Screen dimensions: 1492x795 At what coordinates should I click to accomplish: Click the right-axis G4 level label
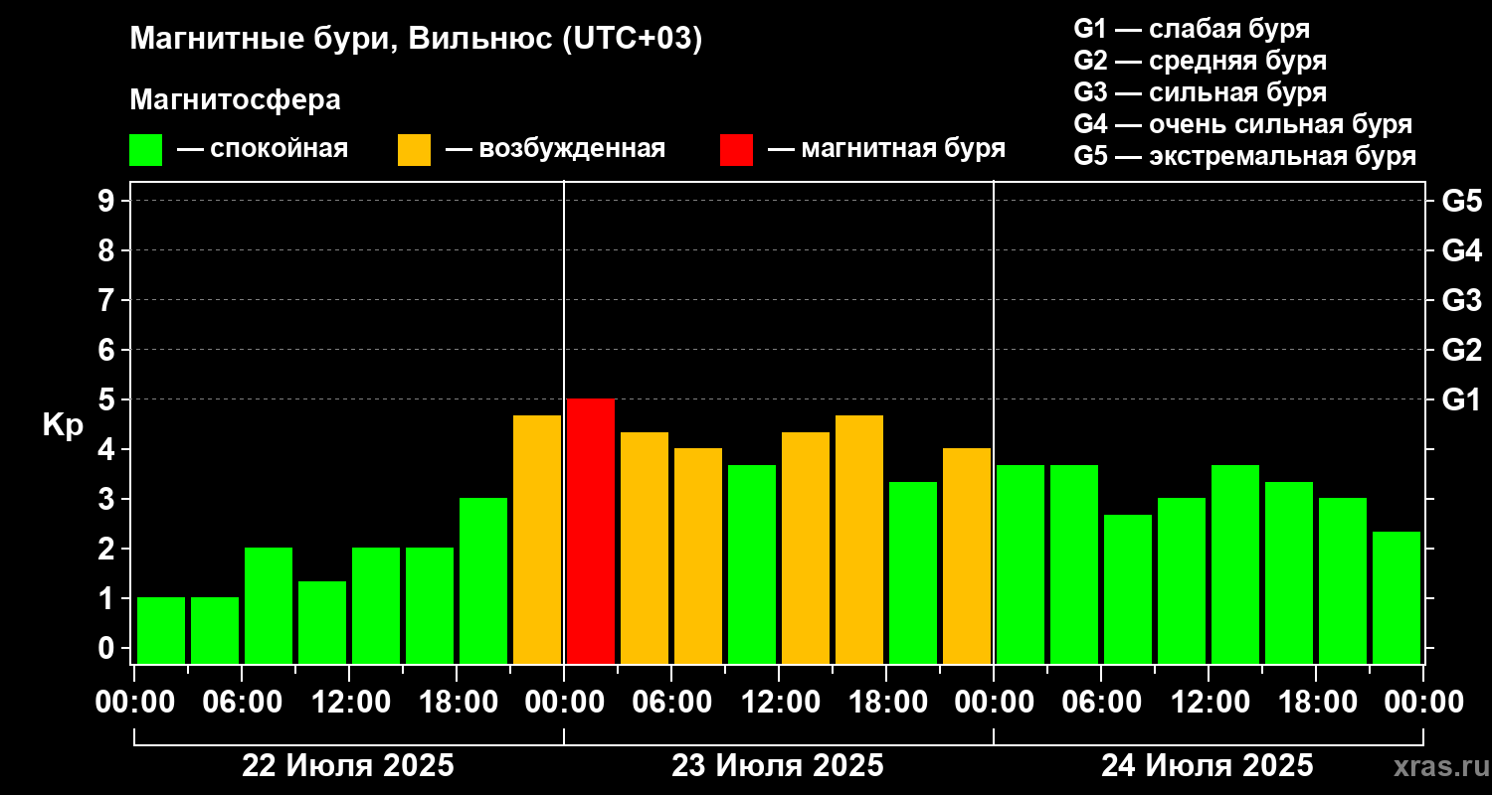pyautogui.click(x=1461, y=250)
